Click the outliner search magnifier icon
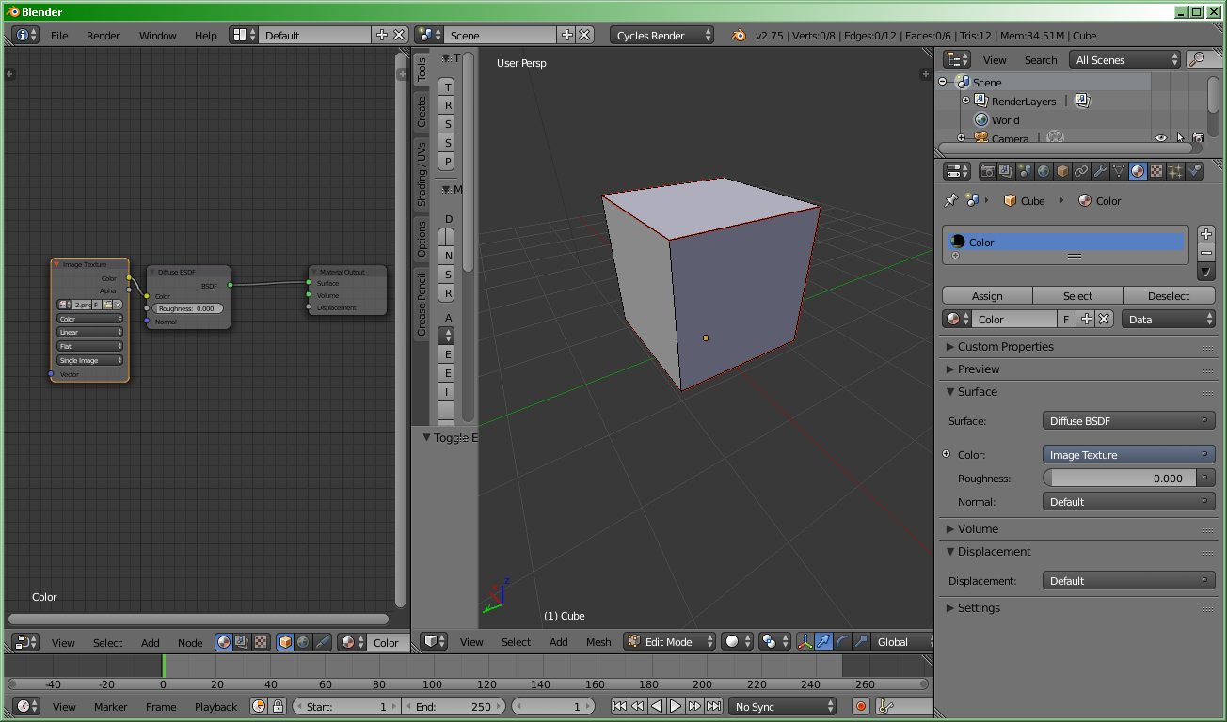 point(1197,59)
